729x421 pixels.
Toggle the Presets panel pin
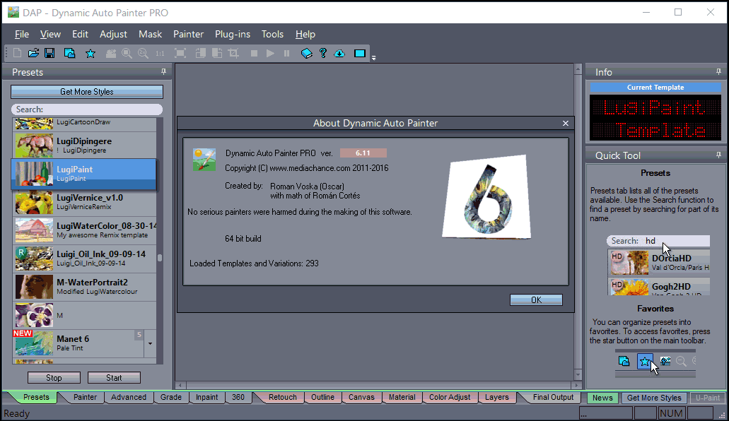[x=163, y=71]
